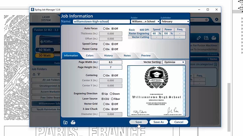Click the folder icon at dialog bottom-left
Screen dimensions: 243x136
65,122
